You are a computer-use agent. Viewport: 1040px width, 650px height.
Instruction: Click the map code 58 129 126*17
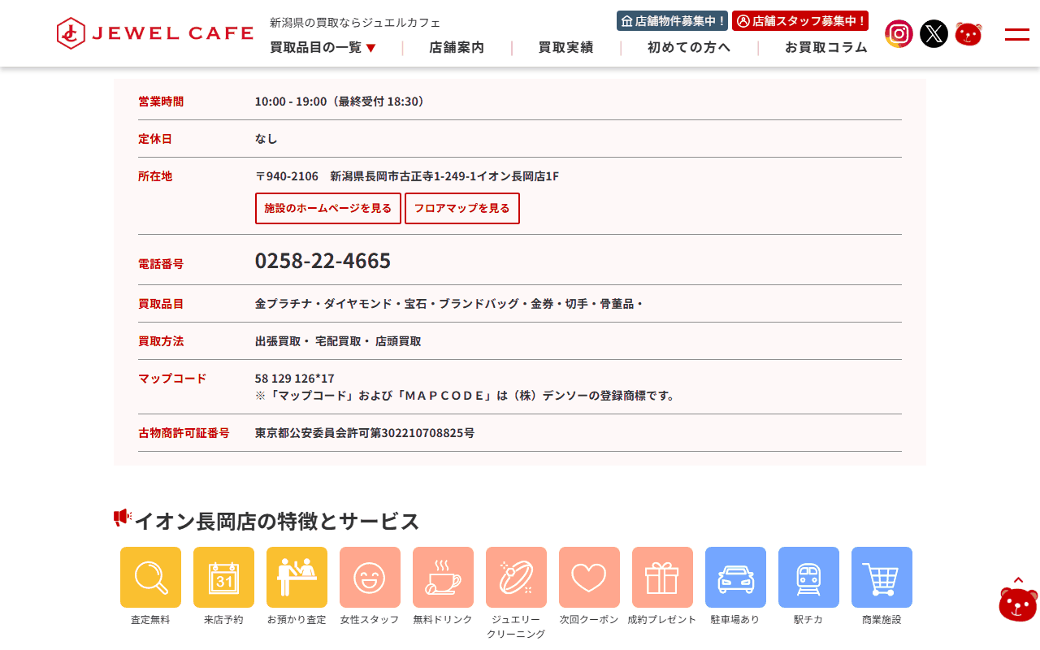point(295,379)
